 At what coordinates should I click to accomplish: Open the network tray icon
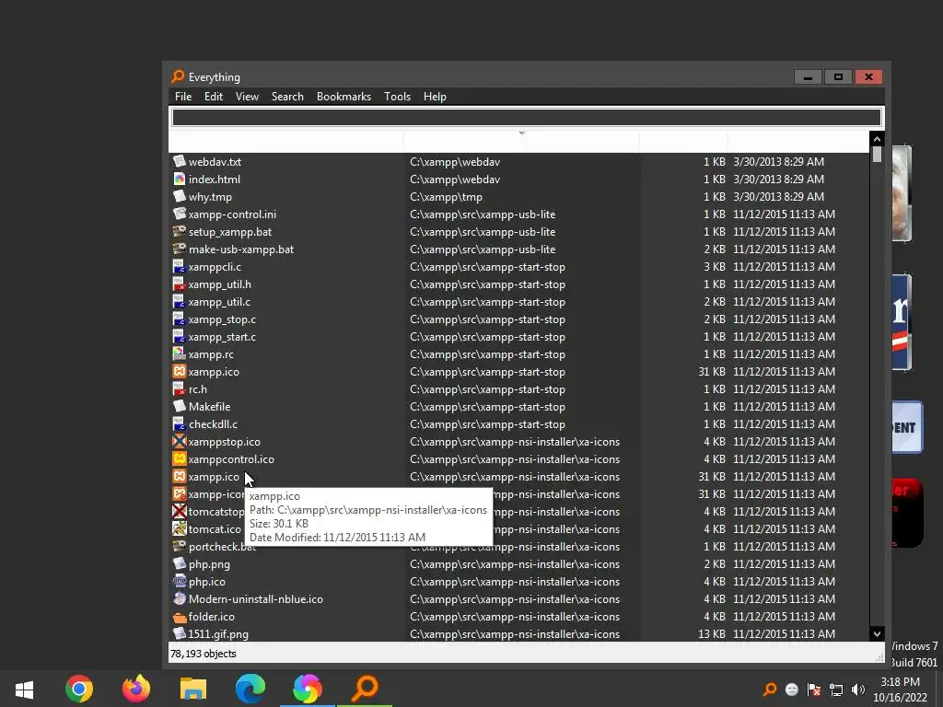836,689
